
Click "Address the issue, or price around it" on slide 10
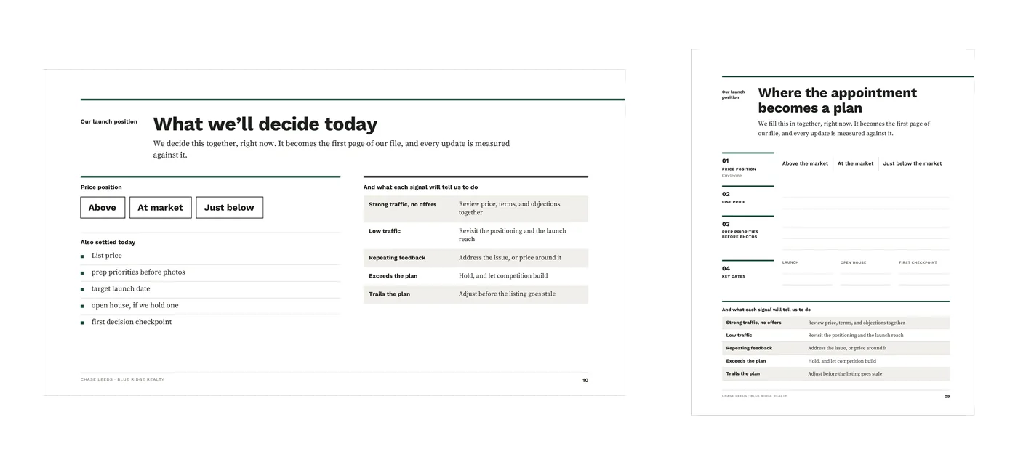pyautogui.click(x=510, y=258)
